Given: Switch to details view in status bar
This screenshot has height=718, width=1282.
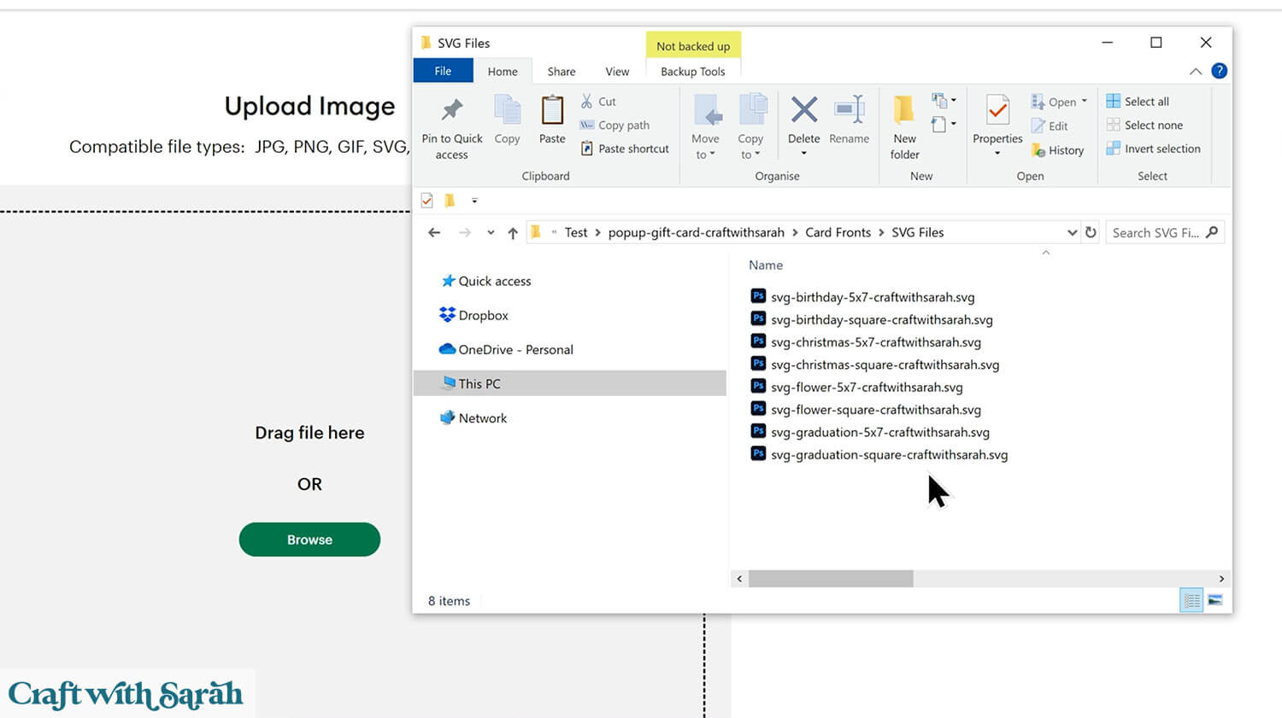Looking at the screenshot, I should (x=1191, y=601).
